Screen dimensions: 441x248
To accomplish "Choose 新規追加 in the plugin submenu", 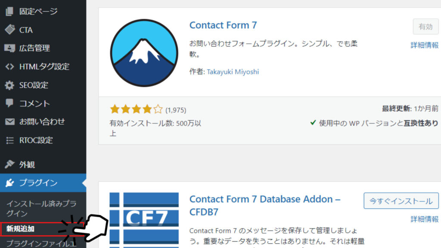I will (x=20, y=229).
